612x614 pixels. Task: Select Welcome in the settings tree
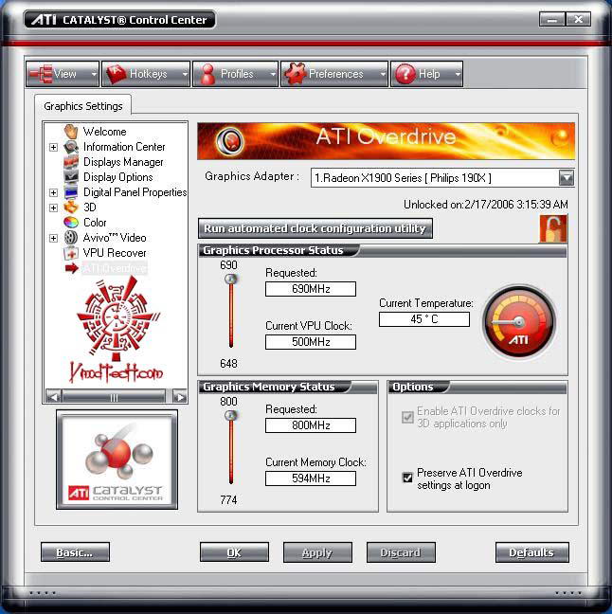[x=105, y=132]
